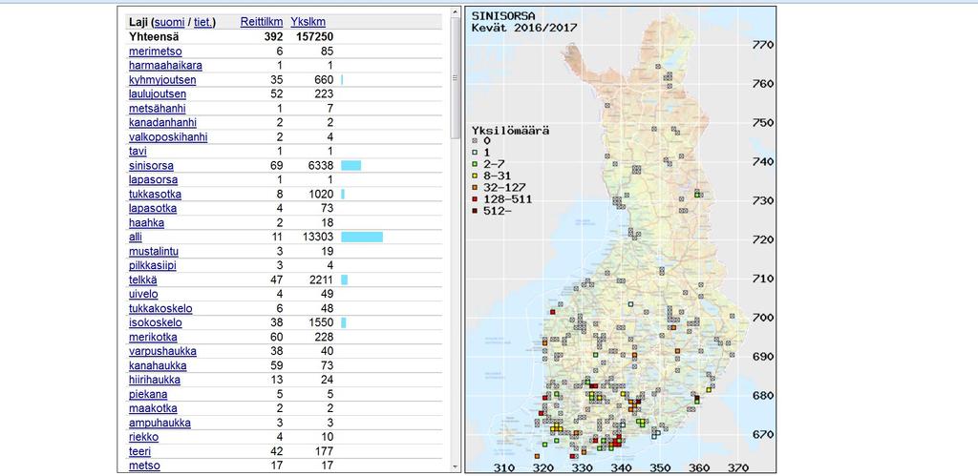
Task: Click the 770 grid label on map
Action: pyautogui.click(x=762, y=45)
